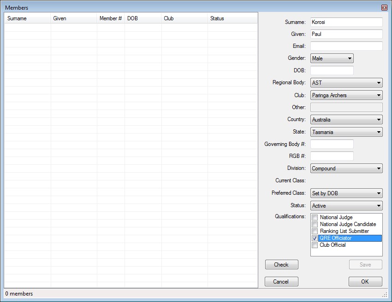Open the State dropdown set to Tasmania
This screenshot has height=302, width=392.
click(x=346, y=132)
